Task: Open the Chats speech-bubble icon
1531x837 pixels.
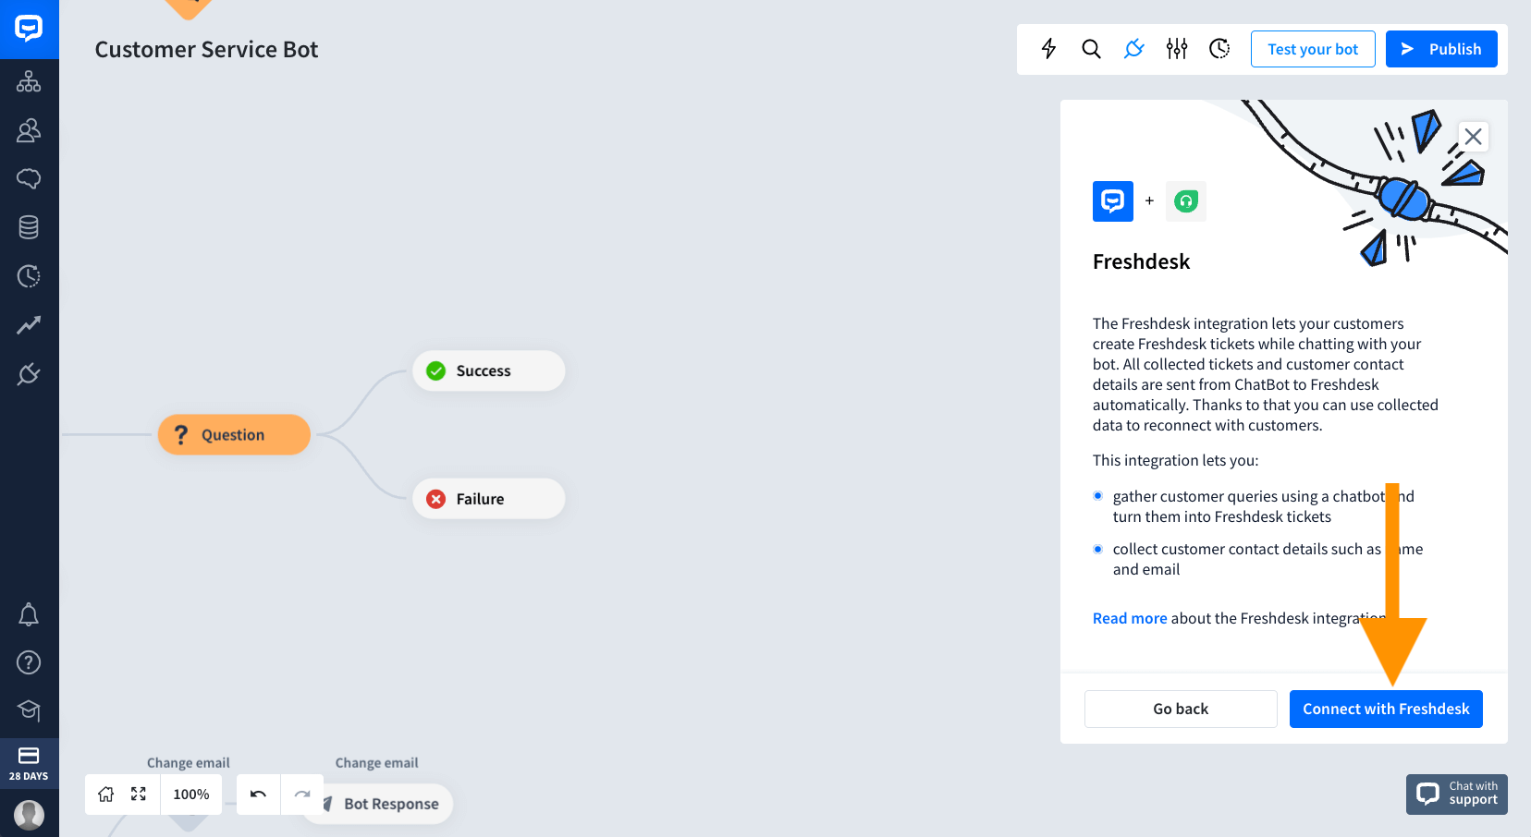Action: pyautogui.click(x=29, y=178)
